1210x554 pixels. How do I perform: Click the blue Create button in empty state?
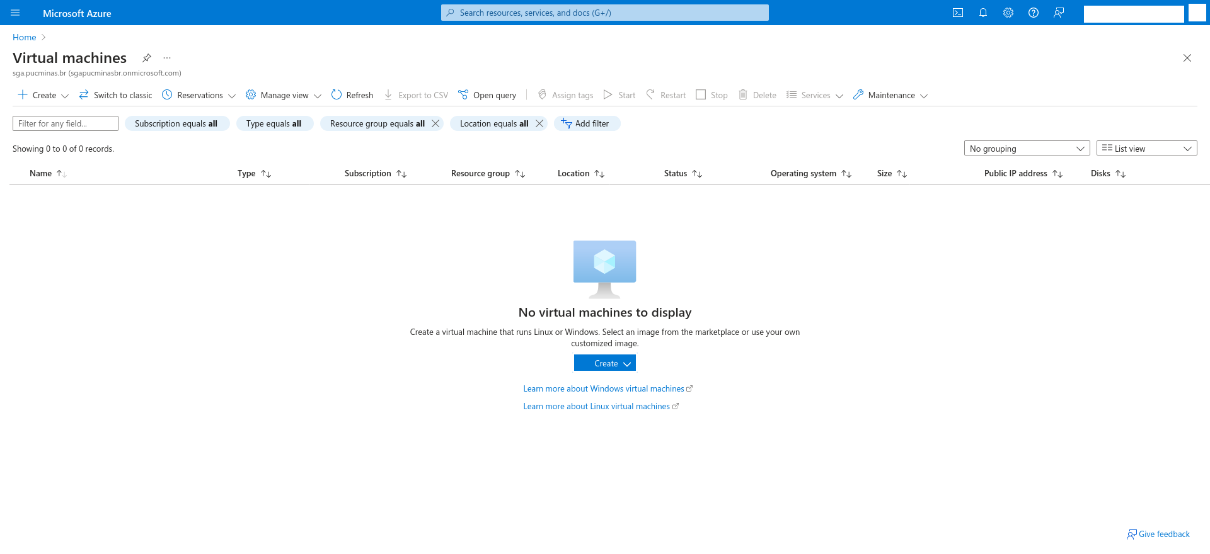click(x=605, y=363)
